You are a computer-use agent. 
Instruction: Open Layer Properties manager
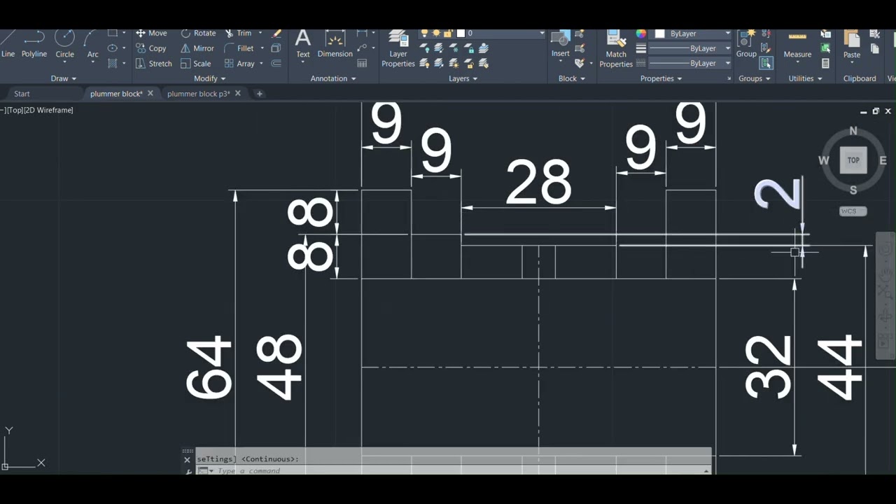[398, 49]
